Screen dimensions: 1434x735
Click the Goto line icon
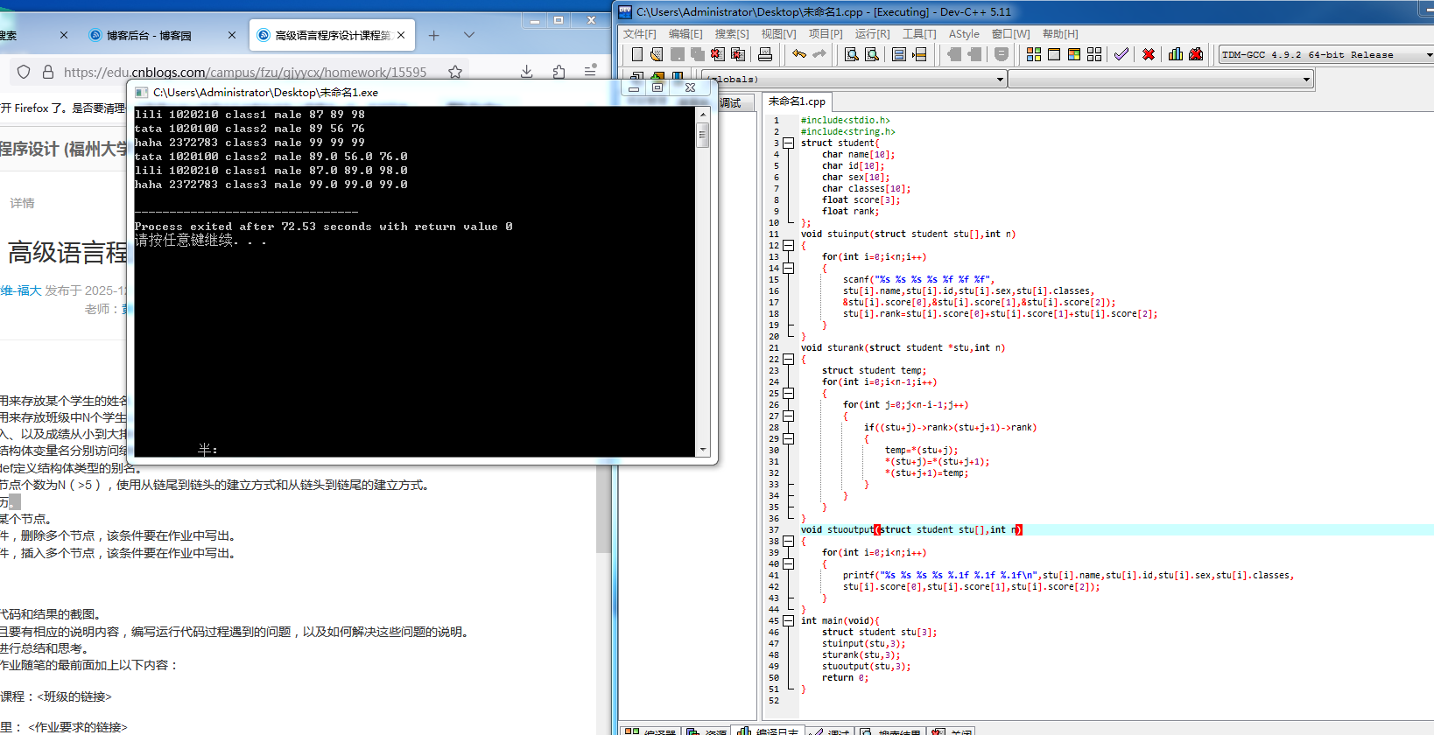tap(919, 54)
